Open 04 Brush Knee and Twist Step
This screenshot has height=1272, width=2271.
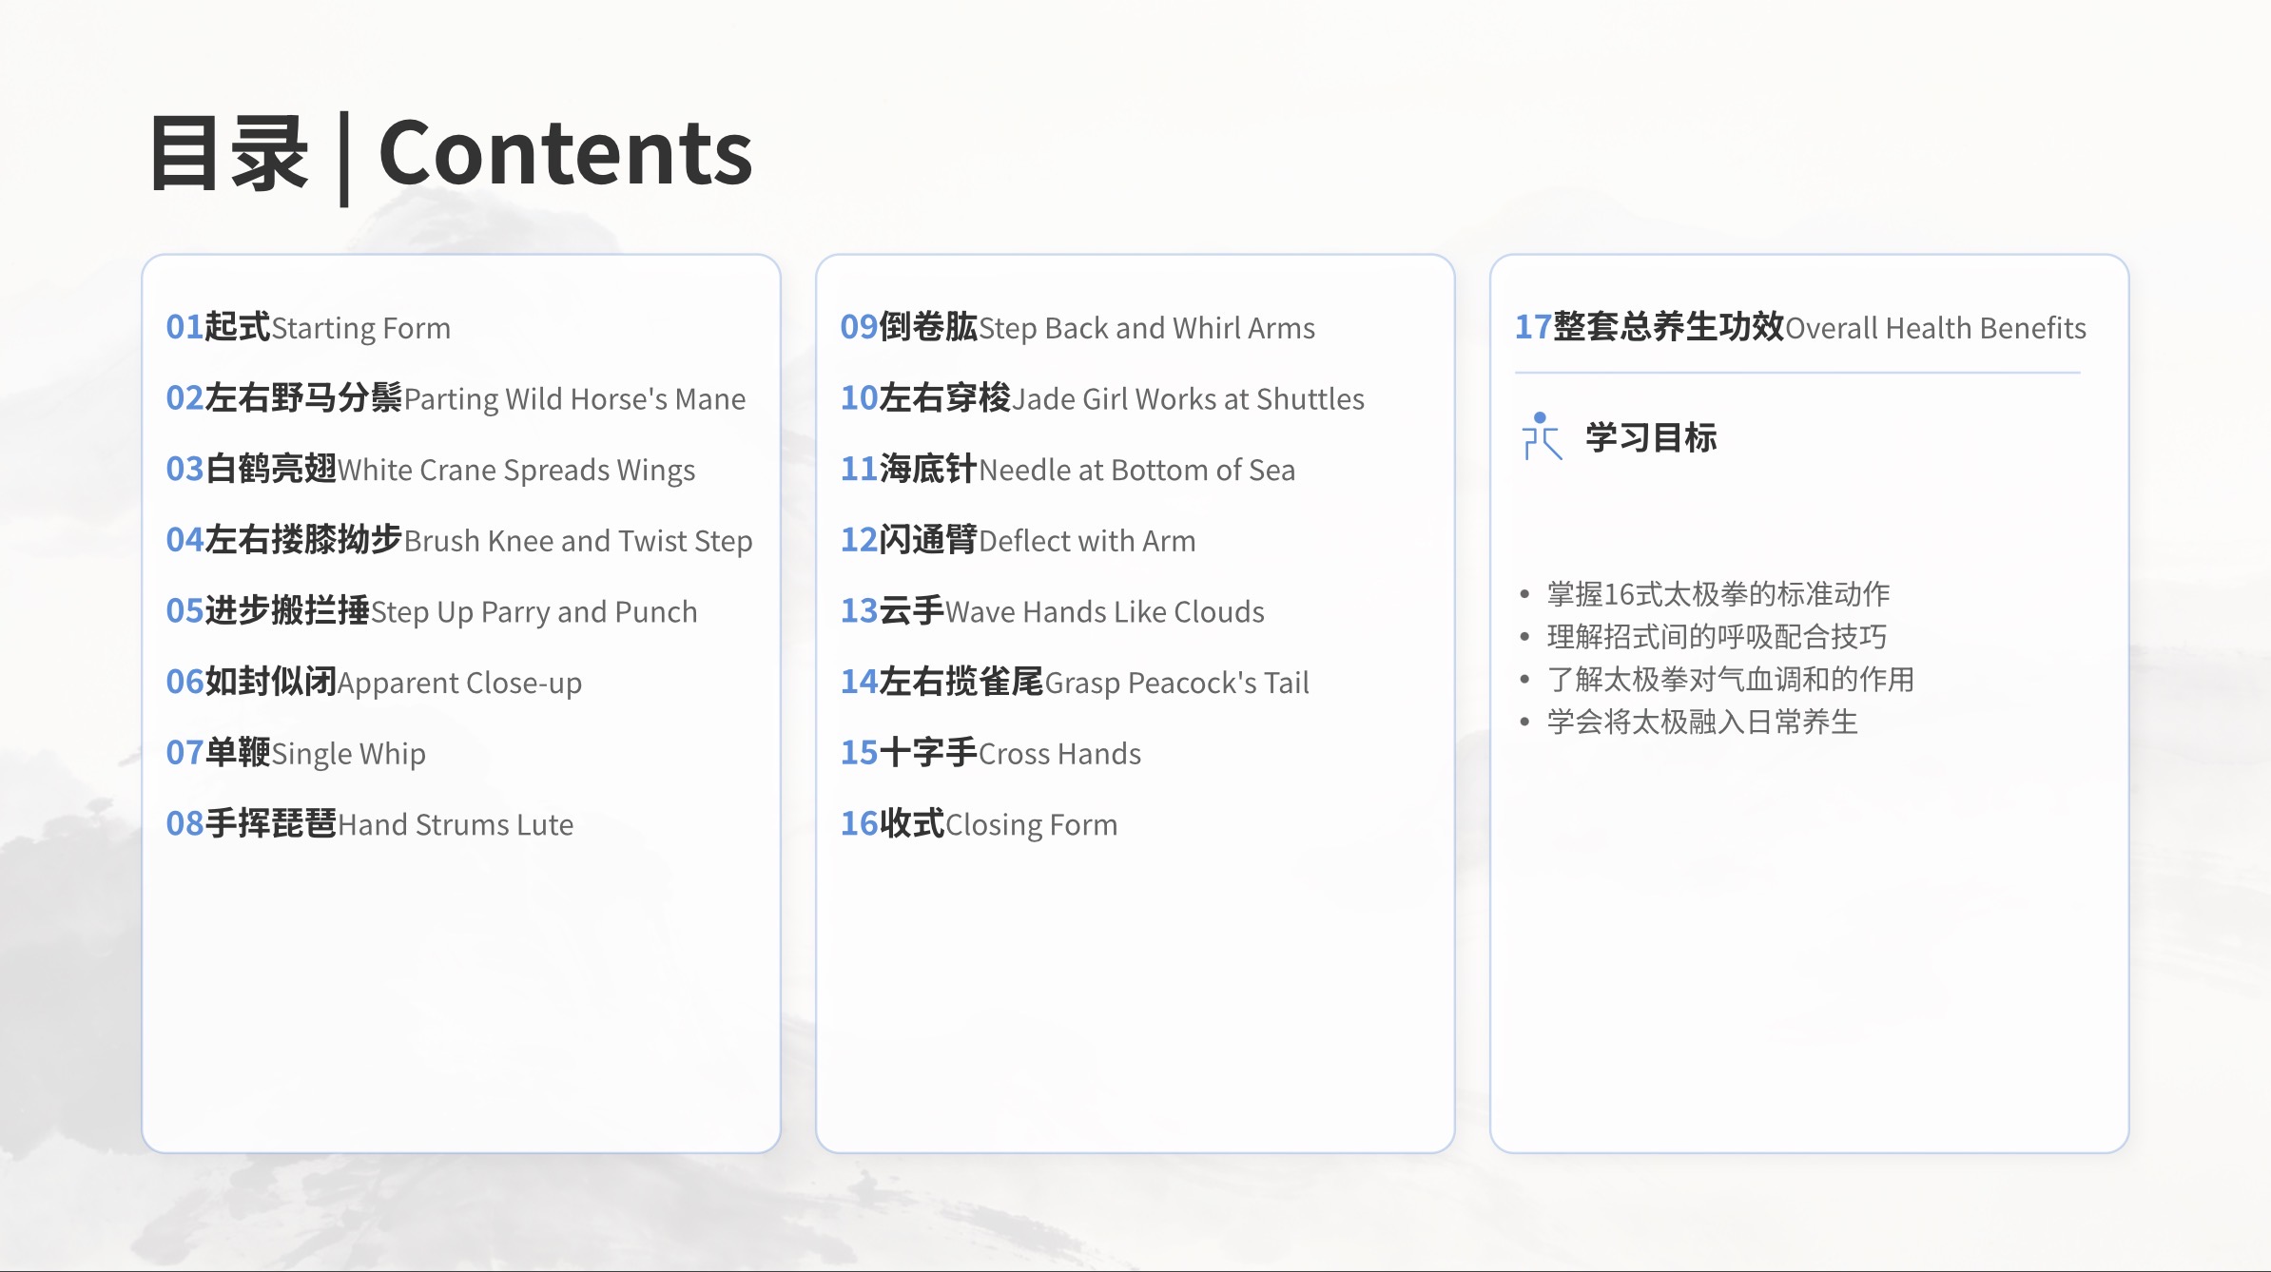(458, 540)
